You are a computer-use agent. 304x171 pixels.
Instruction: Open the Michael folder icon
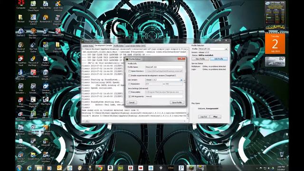point(21,19)
